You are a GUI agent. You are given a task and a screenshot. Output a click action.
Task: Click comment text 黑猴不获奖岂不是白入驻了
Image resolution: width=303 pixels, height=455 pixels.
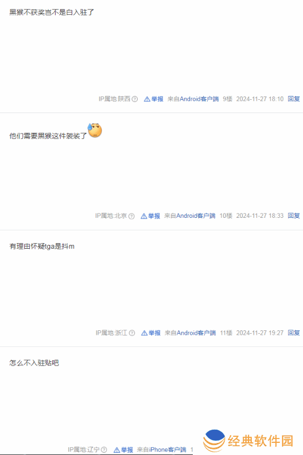tap(52, 12)
